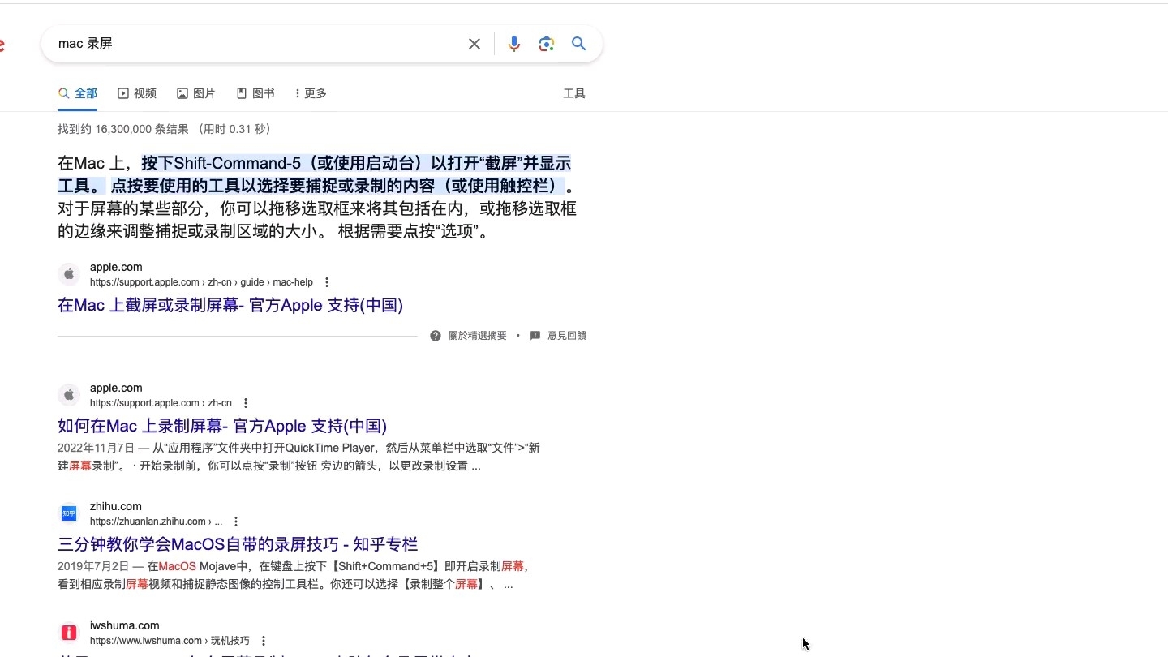Switch to the 视频 tab
The image size is (1168, 657).
pyautogui.click(x=137, y=93)
